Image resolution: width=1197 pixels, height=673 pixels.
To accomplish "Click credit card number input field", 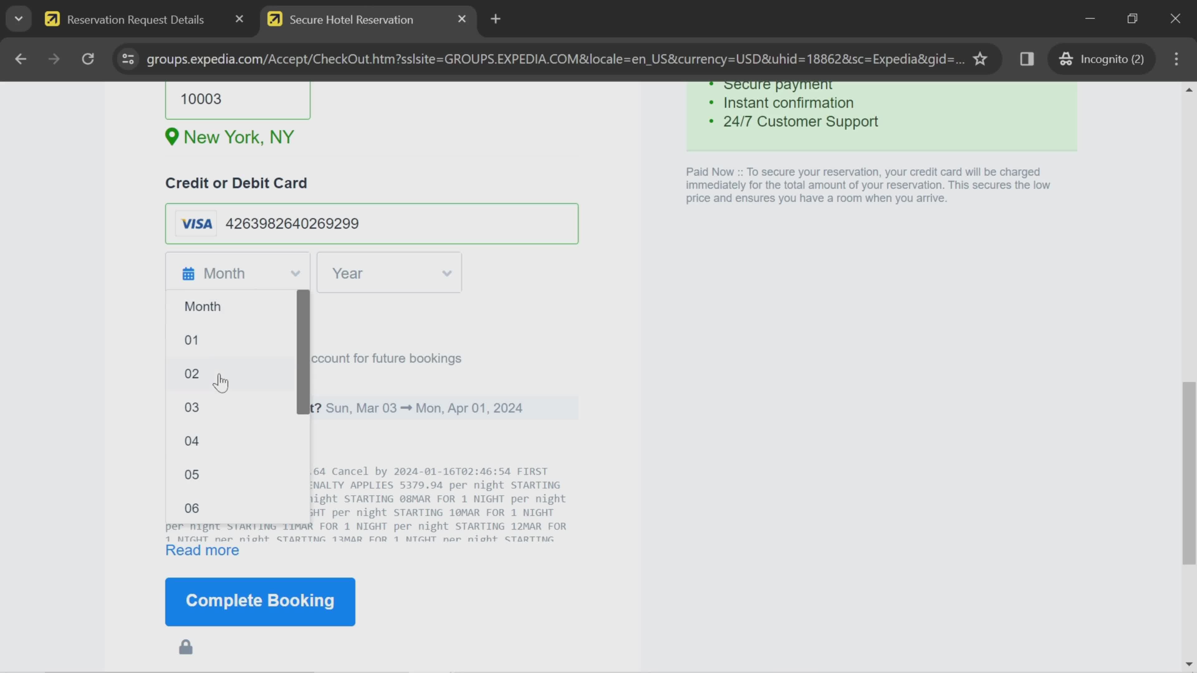I will click(372, 223).
